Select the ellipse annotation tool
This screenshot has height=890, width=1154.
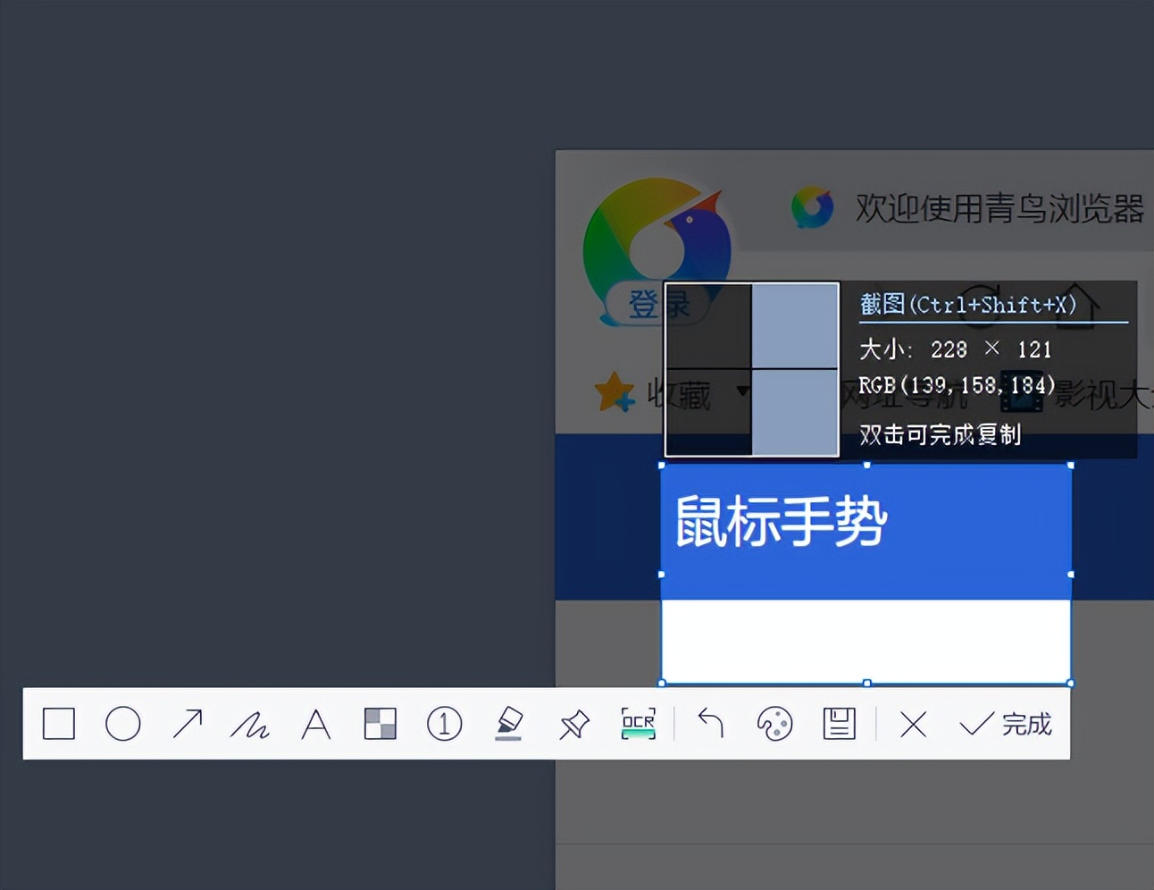(123, 724)
